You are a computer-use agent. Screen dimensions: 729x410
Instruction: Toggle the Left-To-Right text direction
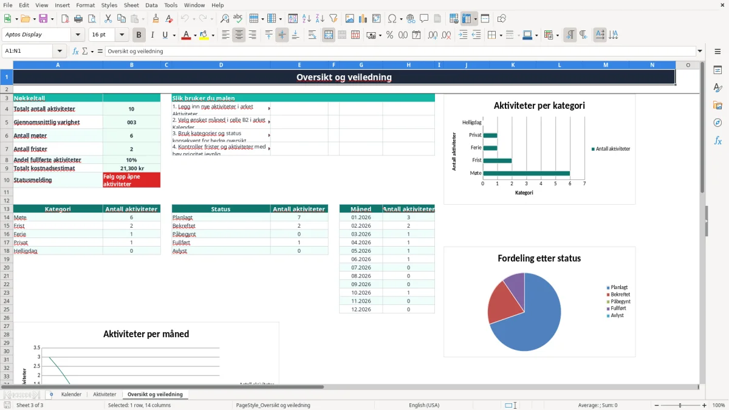click(570, 35)
